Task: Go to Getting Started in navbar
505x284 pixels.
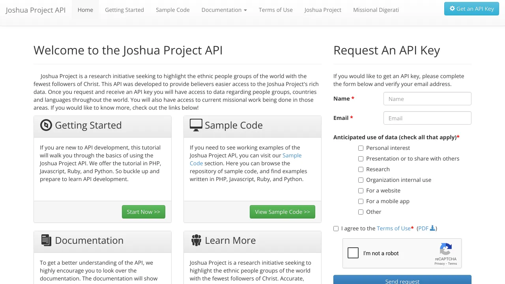Action: (x=124, y=10)
